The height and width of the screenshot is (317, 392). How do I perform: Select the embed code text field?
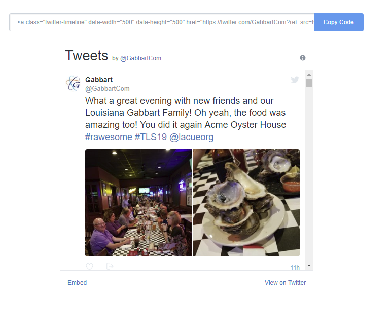point(162,22)
